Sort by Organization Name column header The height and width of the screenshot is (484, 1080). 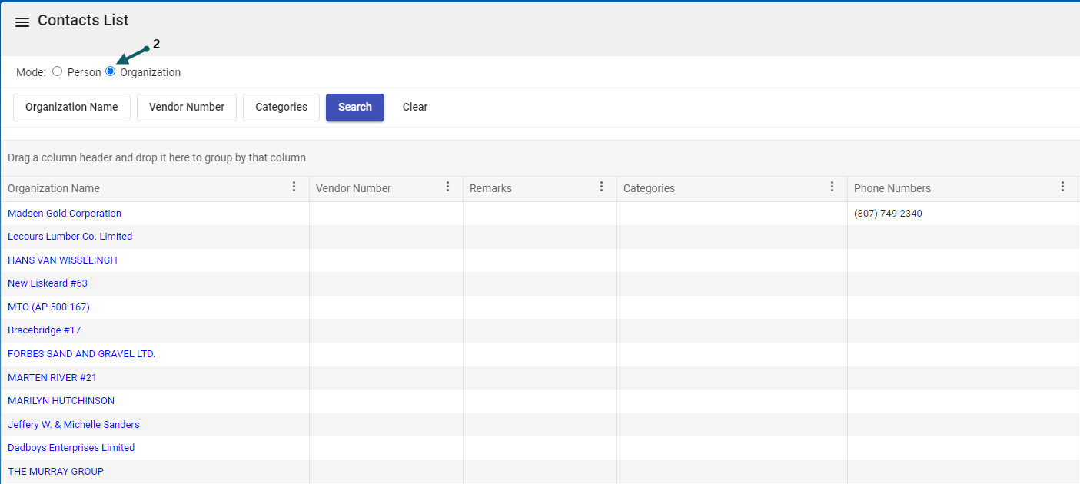pos(54,188)
